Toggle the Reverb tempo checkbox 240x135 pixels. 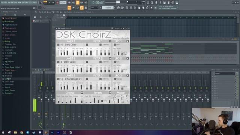[102, 101]
